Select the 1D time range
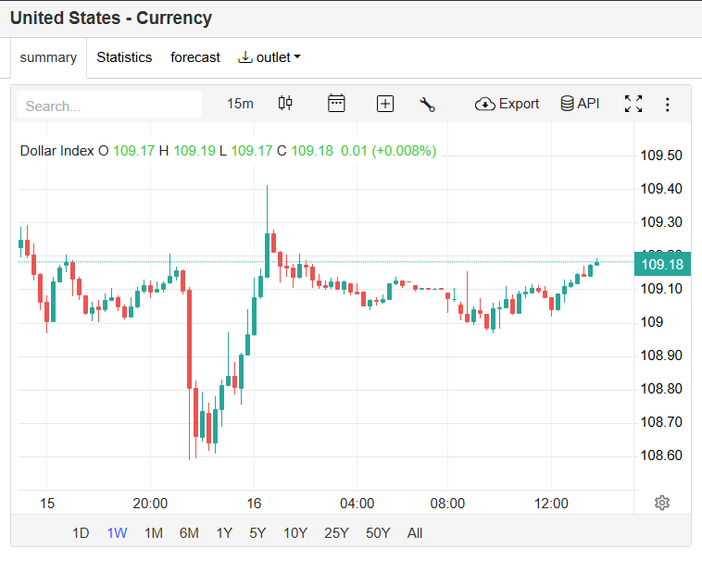 [81, 533]
